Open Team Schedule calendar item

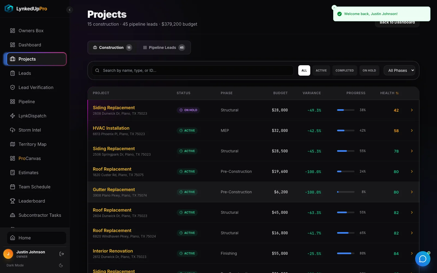(36, 187)
